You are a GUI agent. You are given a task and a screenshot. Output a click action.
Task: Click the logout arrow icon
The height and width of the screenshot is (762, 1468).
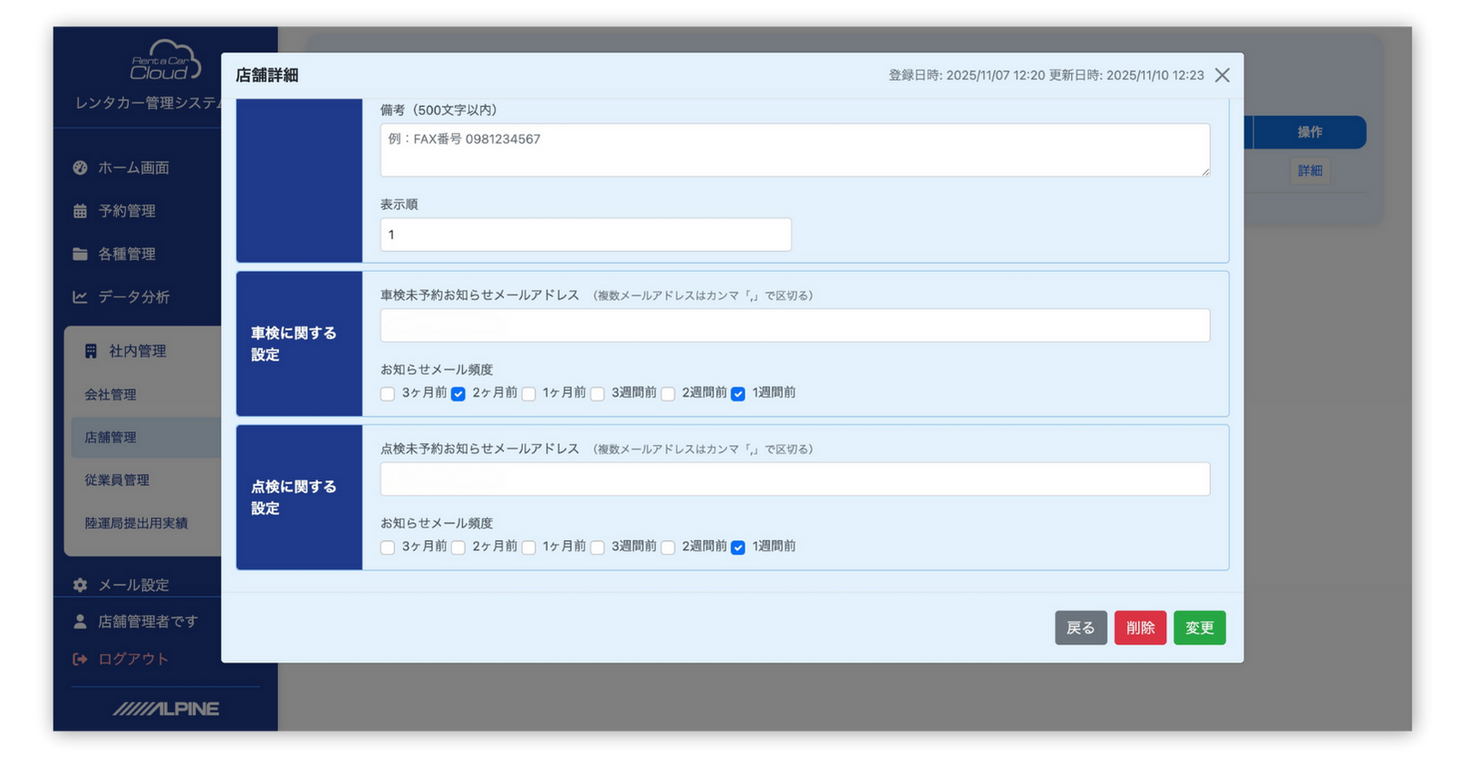click(x=80, y=660)
